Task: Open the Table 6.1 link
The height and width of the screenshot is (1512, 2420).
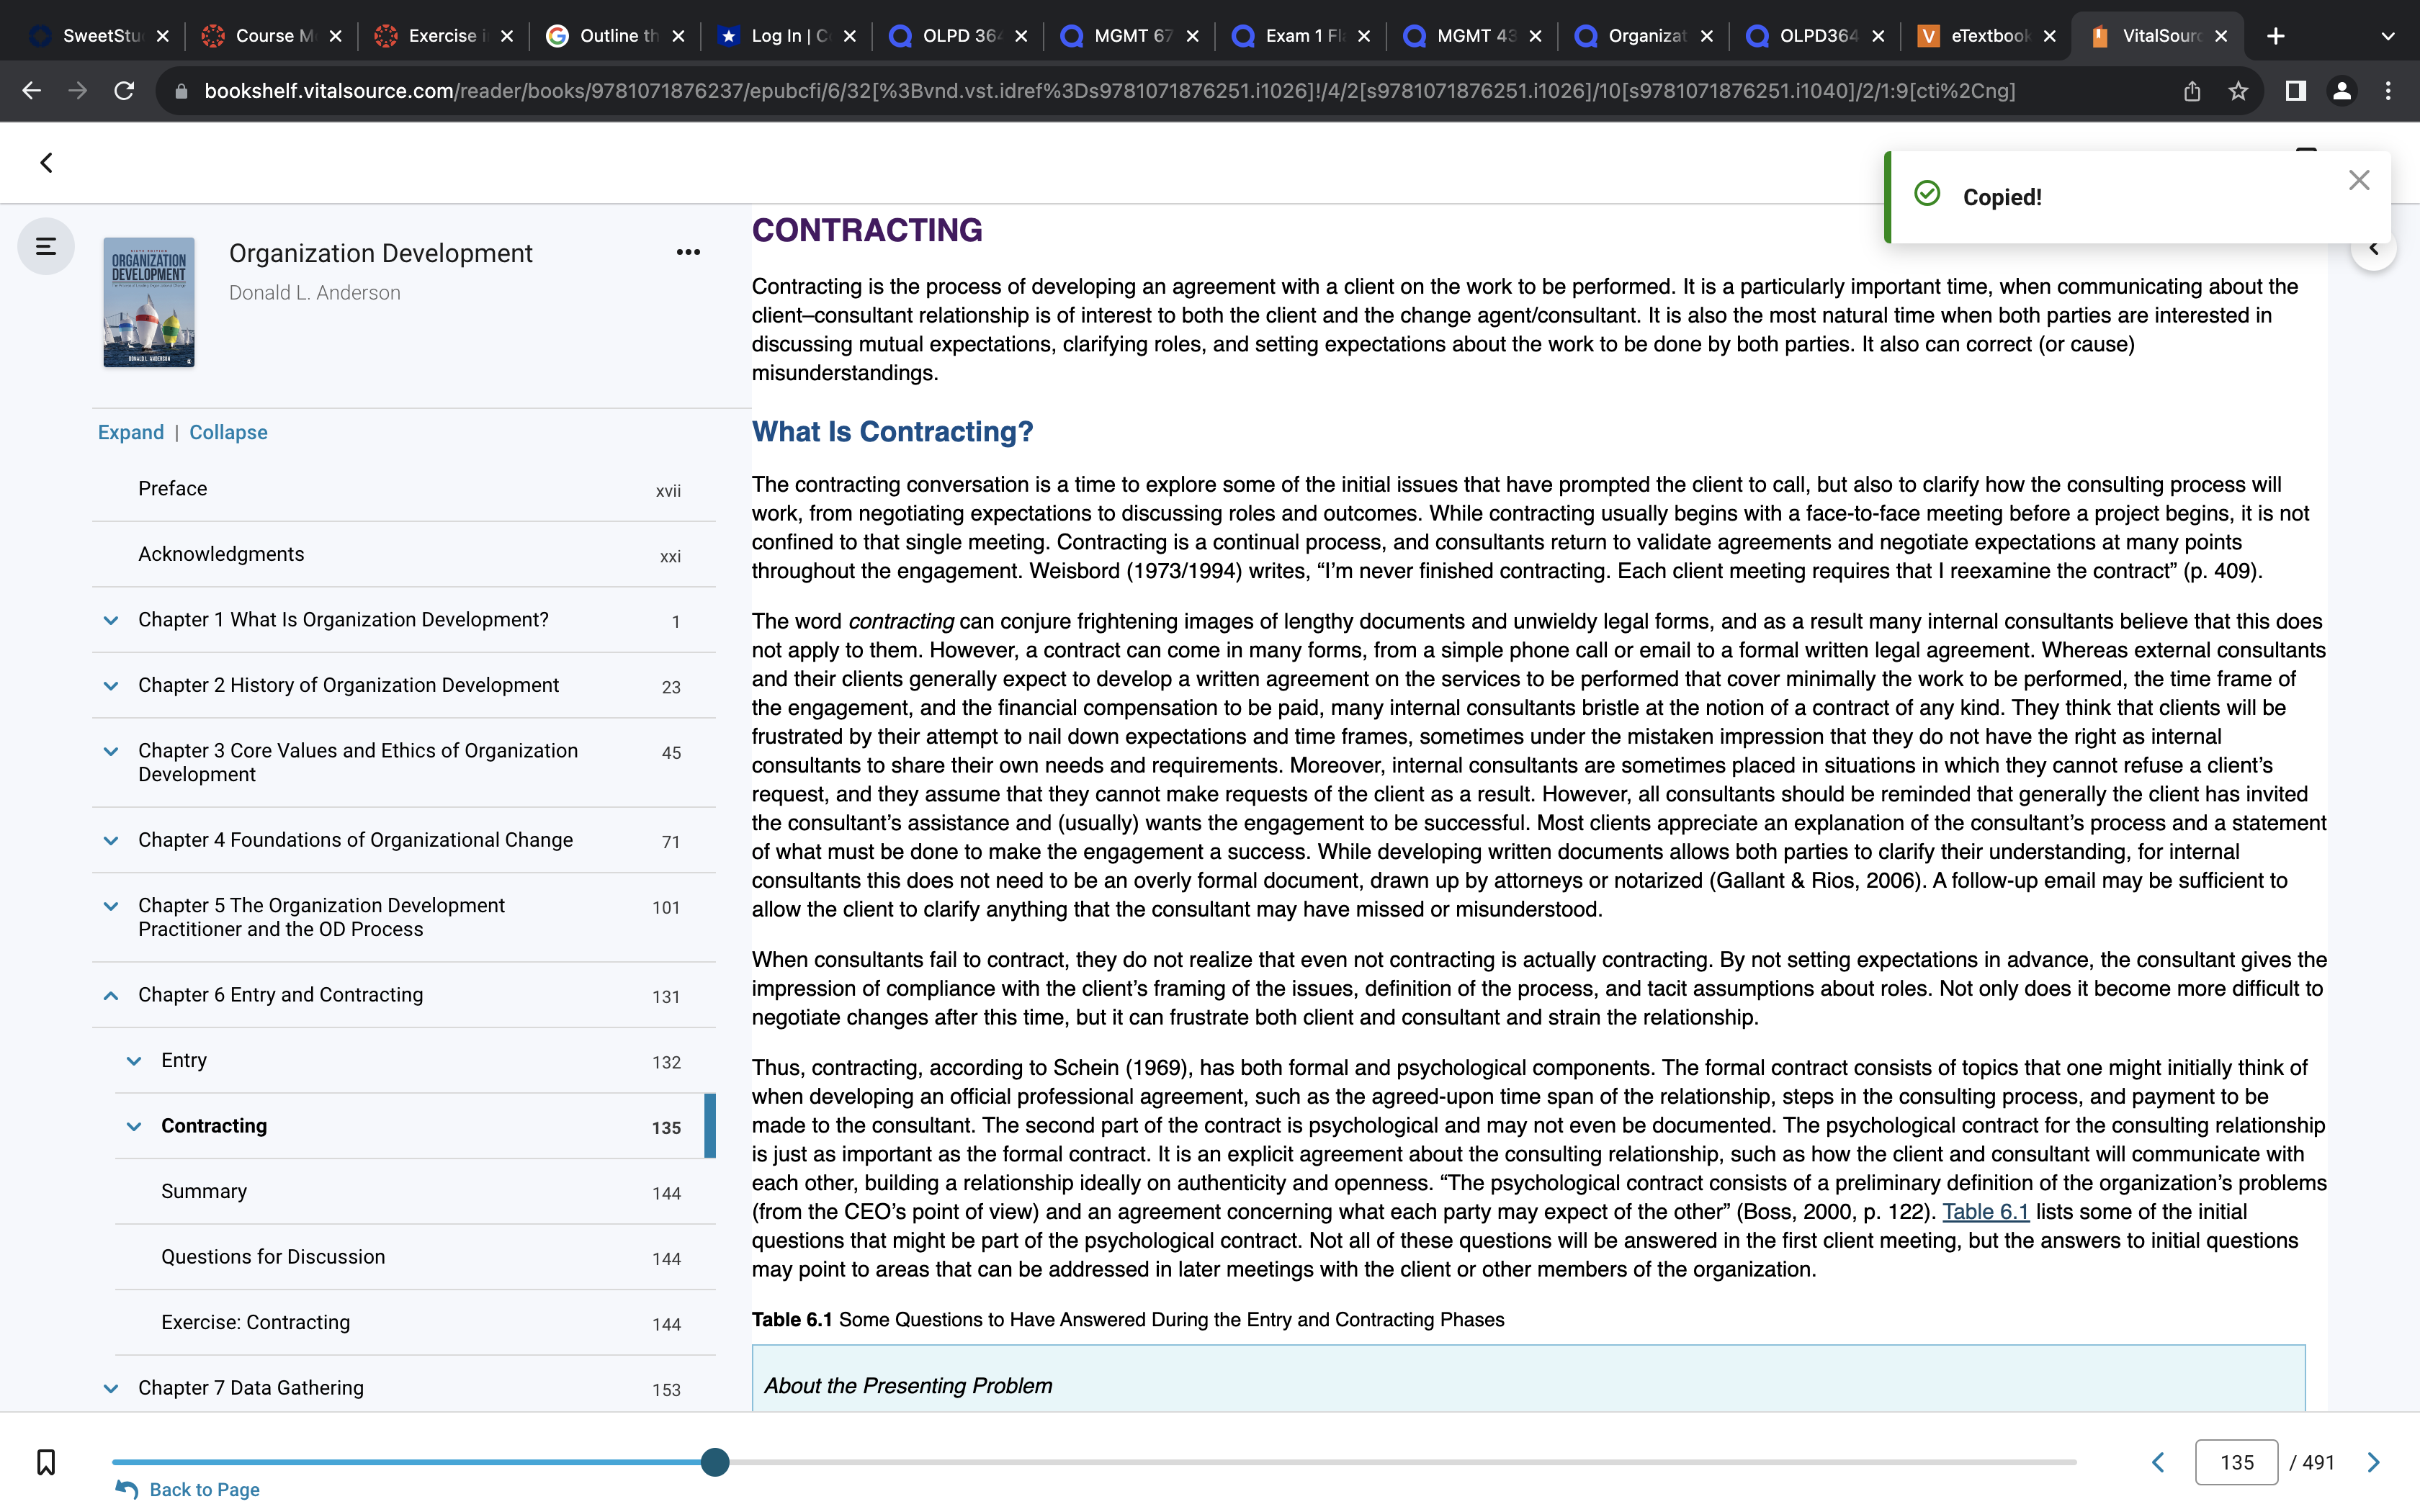Action: pyautogui.click(x=1985, y=1212)
